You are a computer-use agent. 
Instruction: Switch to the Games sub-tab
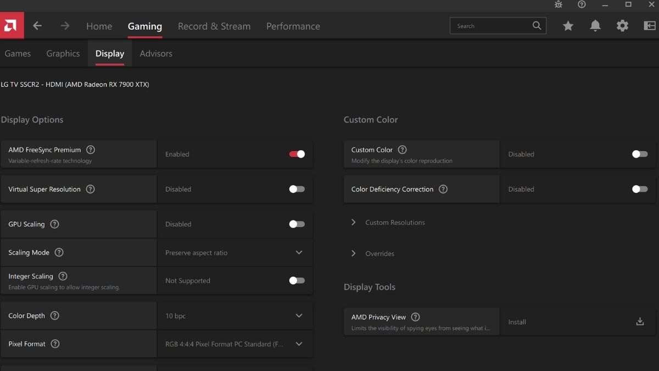click(x=18, y=53)
